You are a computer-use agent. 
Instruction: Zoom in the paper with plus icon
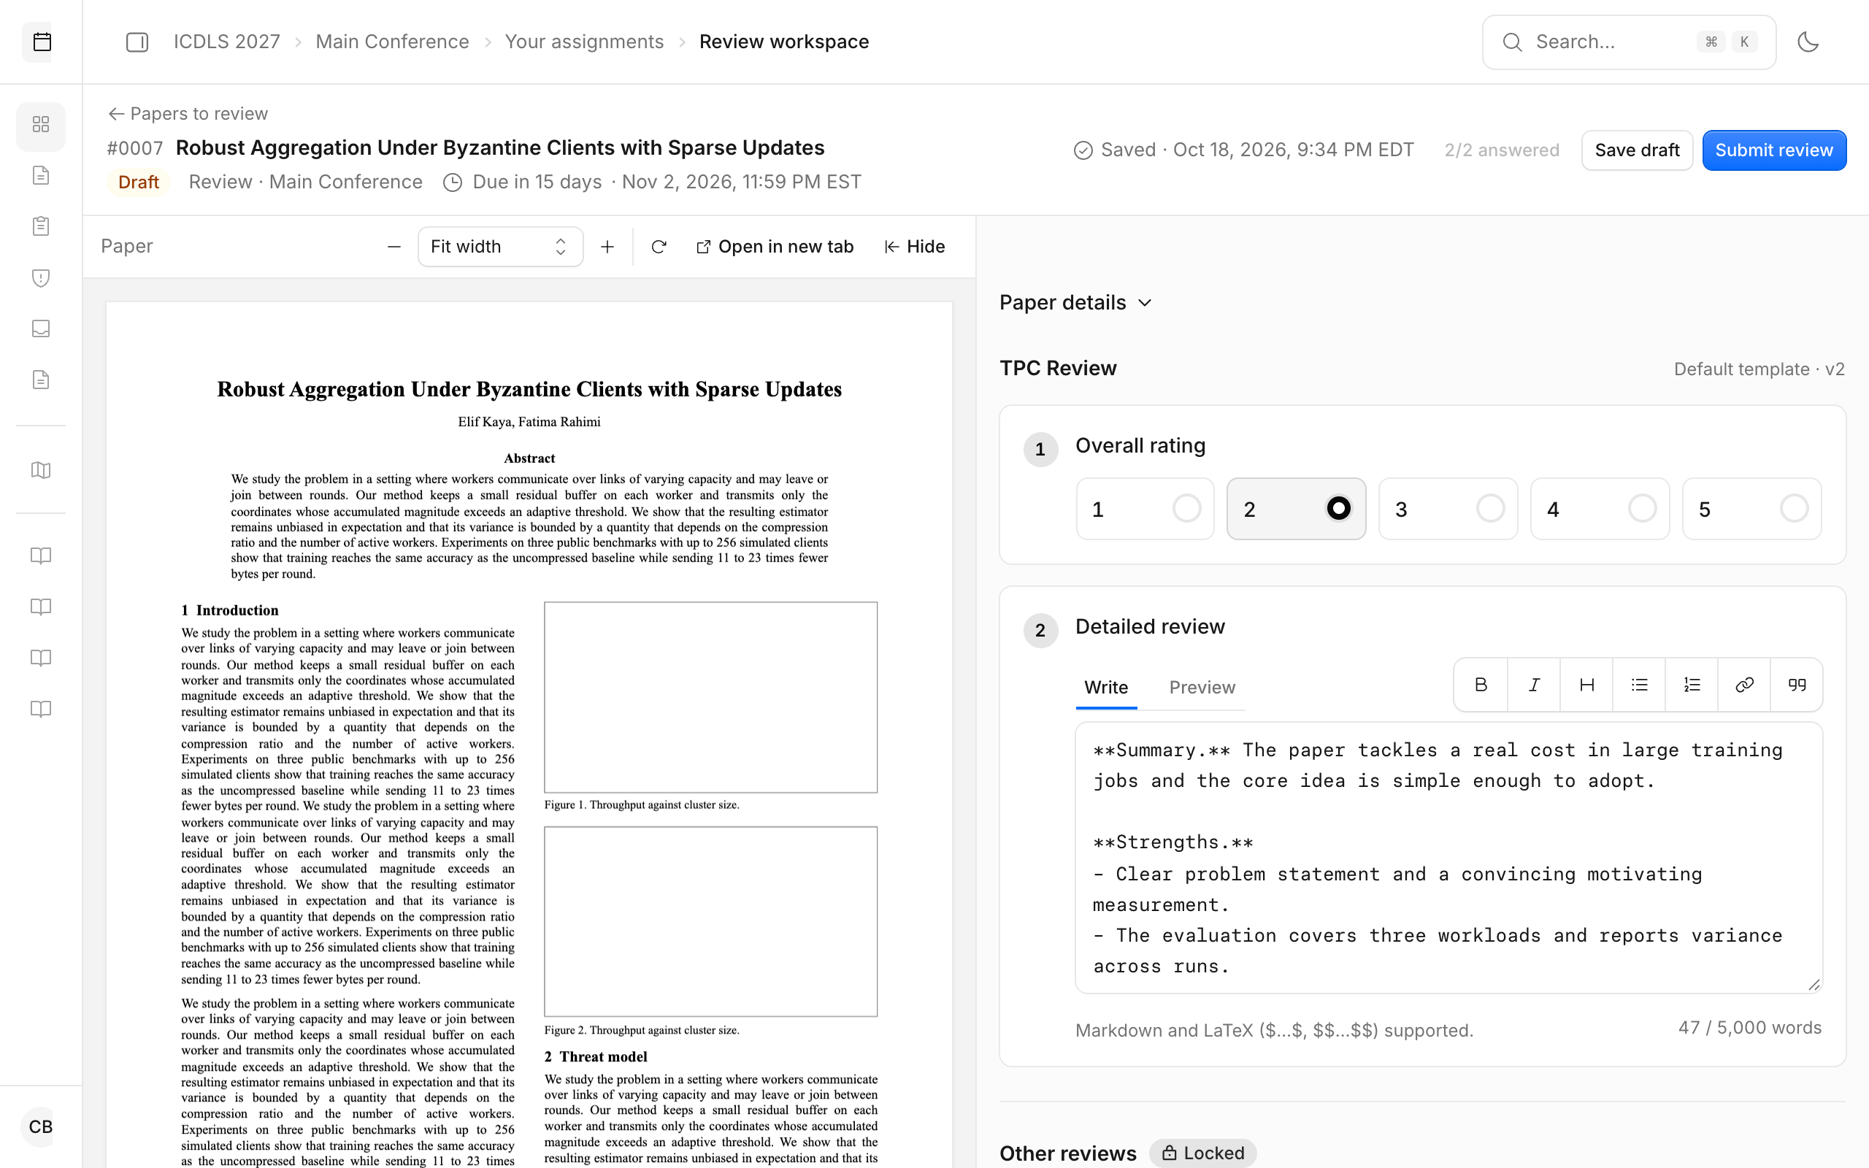[x=608, y=247]
